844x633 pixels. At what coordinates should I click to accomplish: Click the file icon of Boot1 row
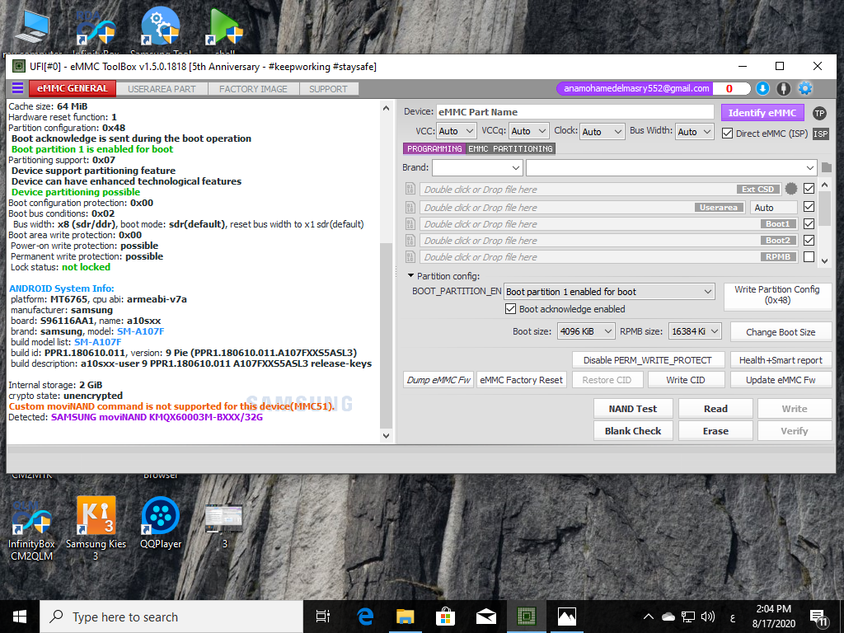click(x=410, y=224)
